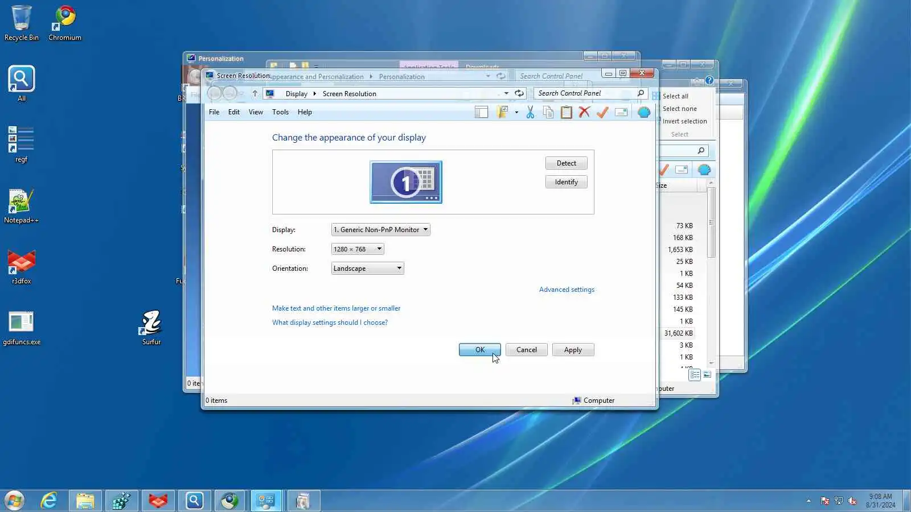Select the regf desktop icon
The width and height of the screenshot is (911, 512).
tap(21, 144)
